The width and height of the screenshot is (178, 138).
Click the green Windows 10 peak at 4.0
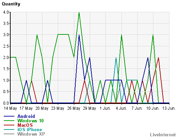(x=79, y=12)
